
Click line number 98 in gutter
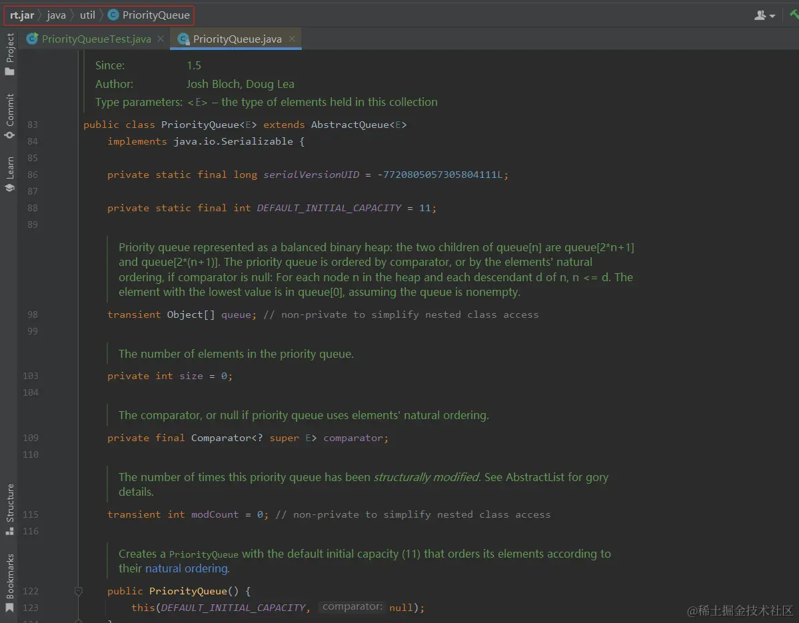click(x=33, y=314)
